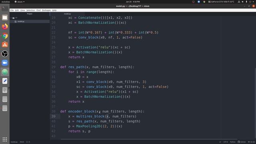Click the Project panel header
The image size is (256, 144).
click(30, 14)
